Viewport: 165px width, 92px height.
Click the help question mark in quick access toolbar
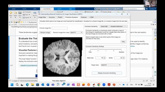pos(118,9)
